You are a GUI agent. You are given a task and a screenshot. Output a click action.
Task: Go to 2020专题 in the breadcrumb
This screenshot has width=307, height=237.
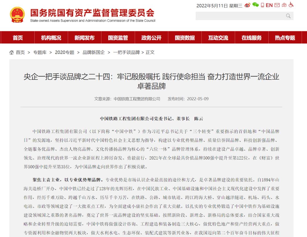pyautogui.click(x=65, y=52)
